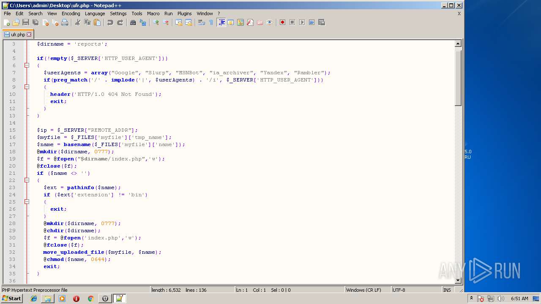Click Notepad++ taskbar button

tap(119, 299)
